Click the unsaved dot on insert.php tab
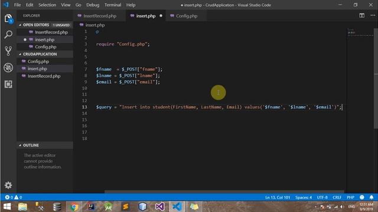Image resolution: width=378 pixels, height=212 pixels. click(x=161, y=16)
